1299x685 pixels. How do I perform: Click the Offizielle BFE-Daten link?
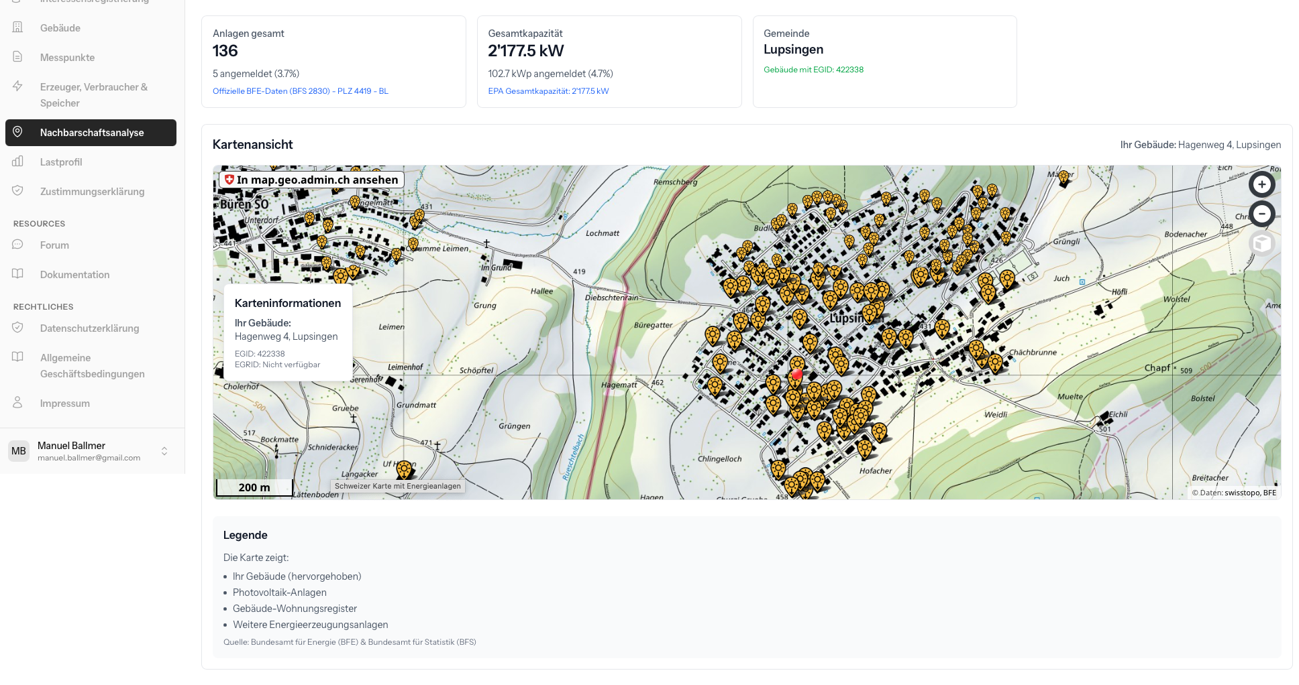click(300, 91)
